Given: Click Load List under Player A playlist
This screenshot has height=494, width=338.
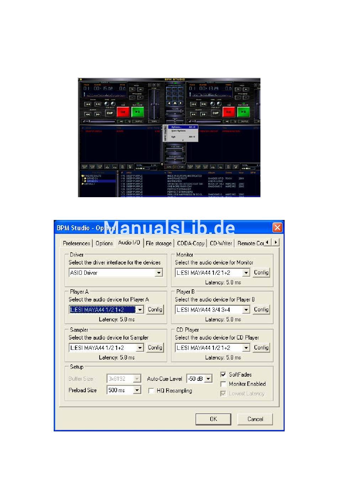Looking at the screenshot, I should coord(92,166).
